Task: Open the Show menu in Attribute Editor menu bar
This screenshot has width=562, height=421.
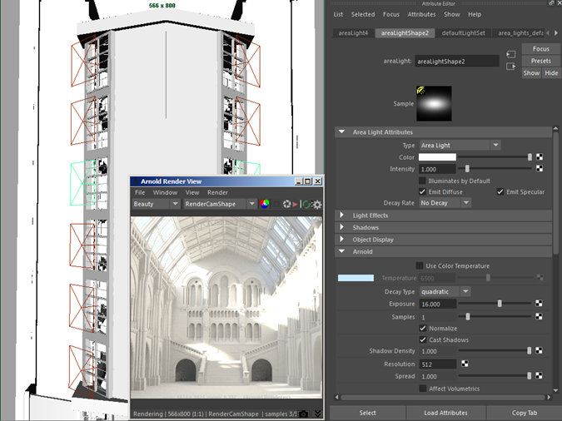Action: click(x=452, y=14)
